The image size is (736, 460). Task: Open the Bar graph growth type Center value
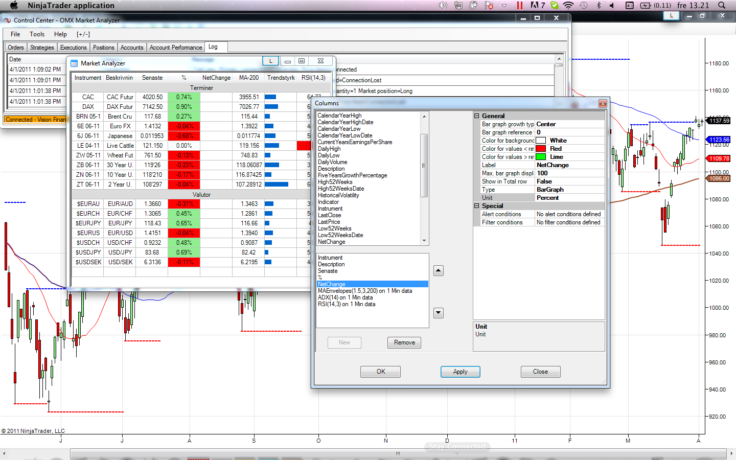point(569,124)
